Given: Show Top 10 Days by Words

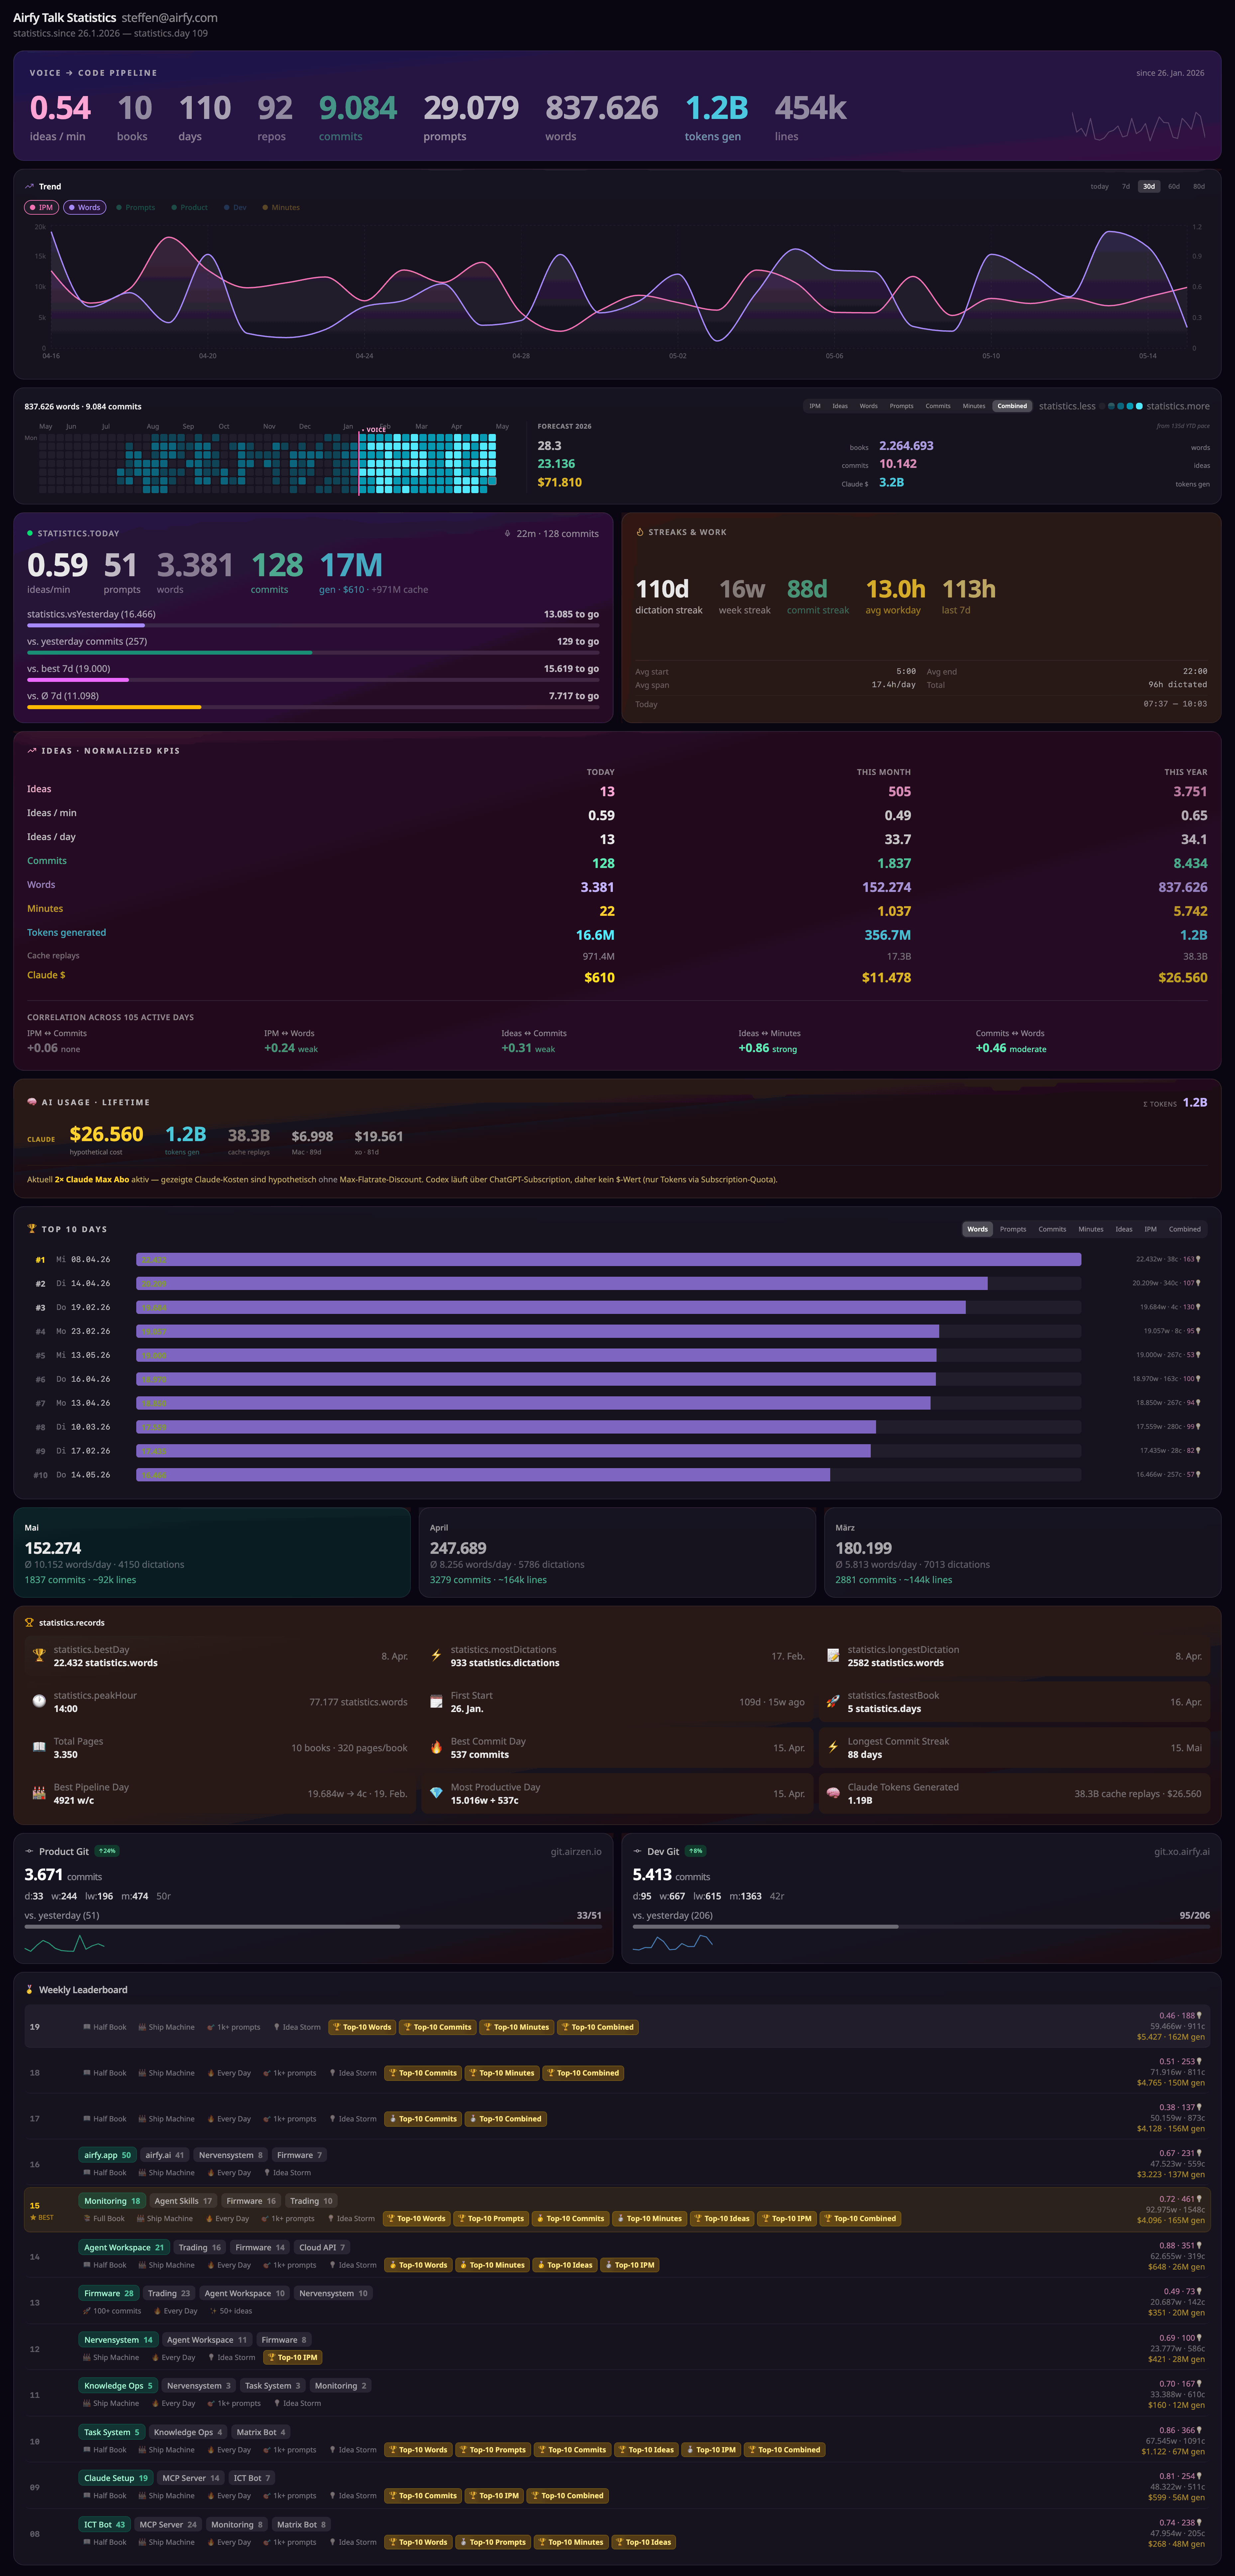Looking at the screenshot, I should click(x=978, y=1229).
